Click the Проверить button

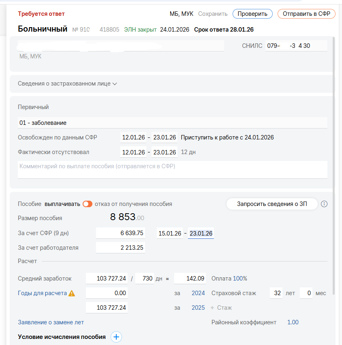tap(252, 14)
